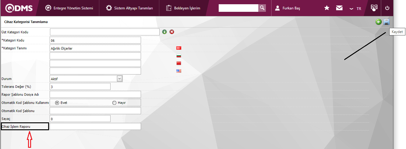406x149 pixels.
Task: Click the Turkish flag icon
Action: [x=179, y=48]
